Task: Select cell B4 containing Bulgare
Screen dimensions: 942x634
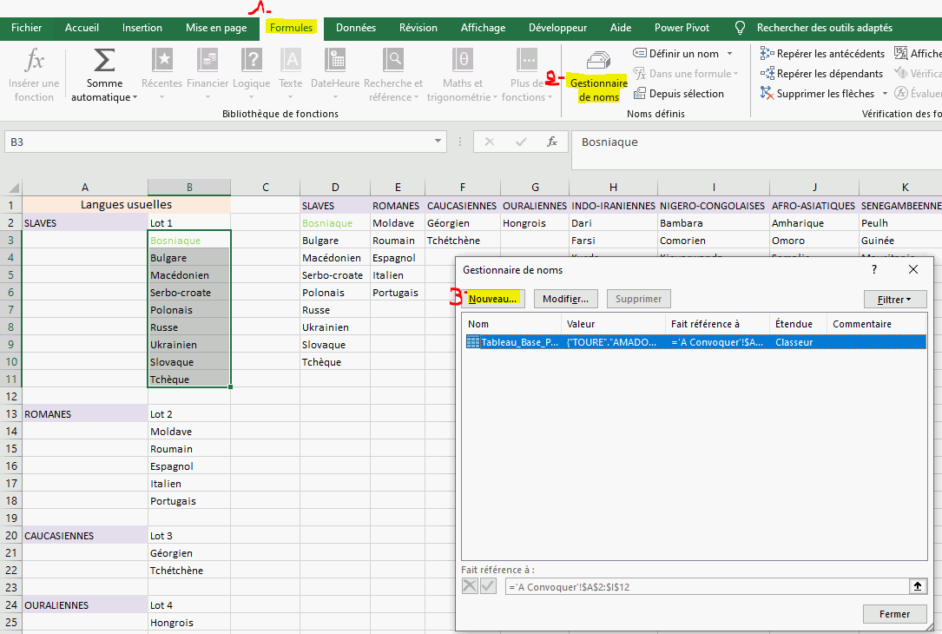Action: point(189,258)
